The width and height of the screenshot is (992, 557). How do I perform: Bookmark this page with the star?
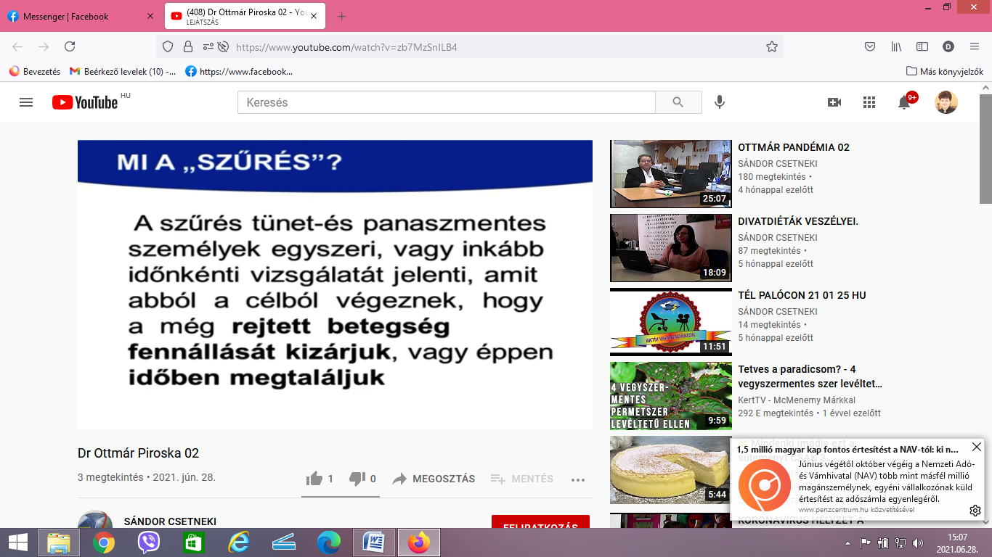click(771, 46)
